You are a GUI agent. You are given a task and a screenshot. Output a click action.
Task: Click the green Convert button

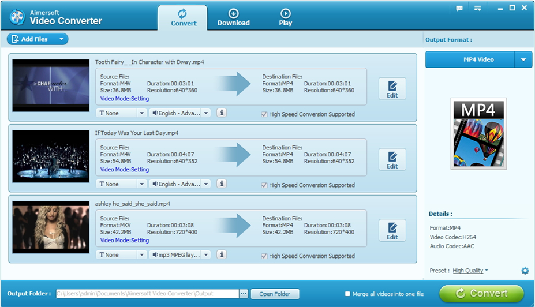481,293
